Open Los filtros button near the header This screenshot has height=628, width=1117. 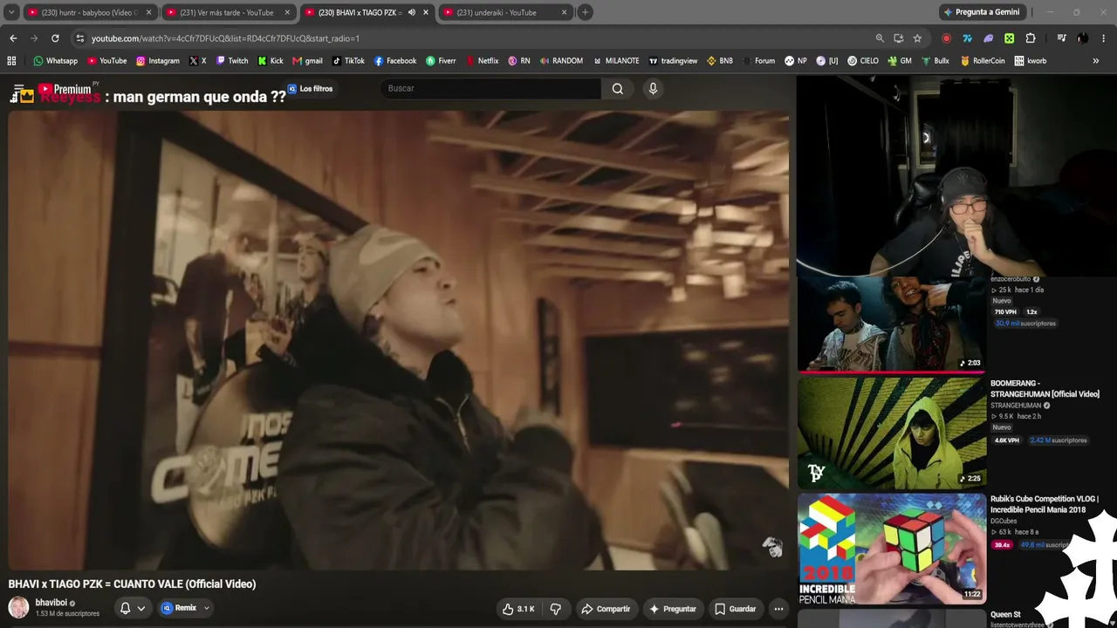coord(310,89)
